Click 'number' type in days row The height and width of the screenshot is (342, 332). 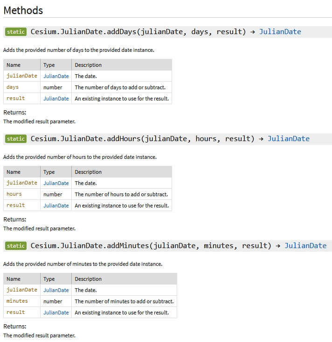pyautogui.click(x=53, y=87)
